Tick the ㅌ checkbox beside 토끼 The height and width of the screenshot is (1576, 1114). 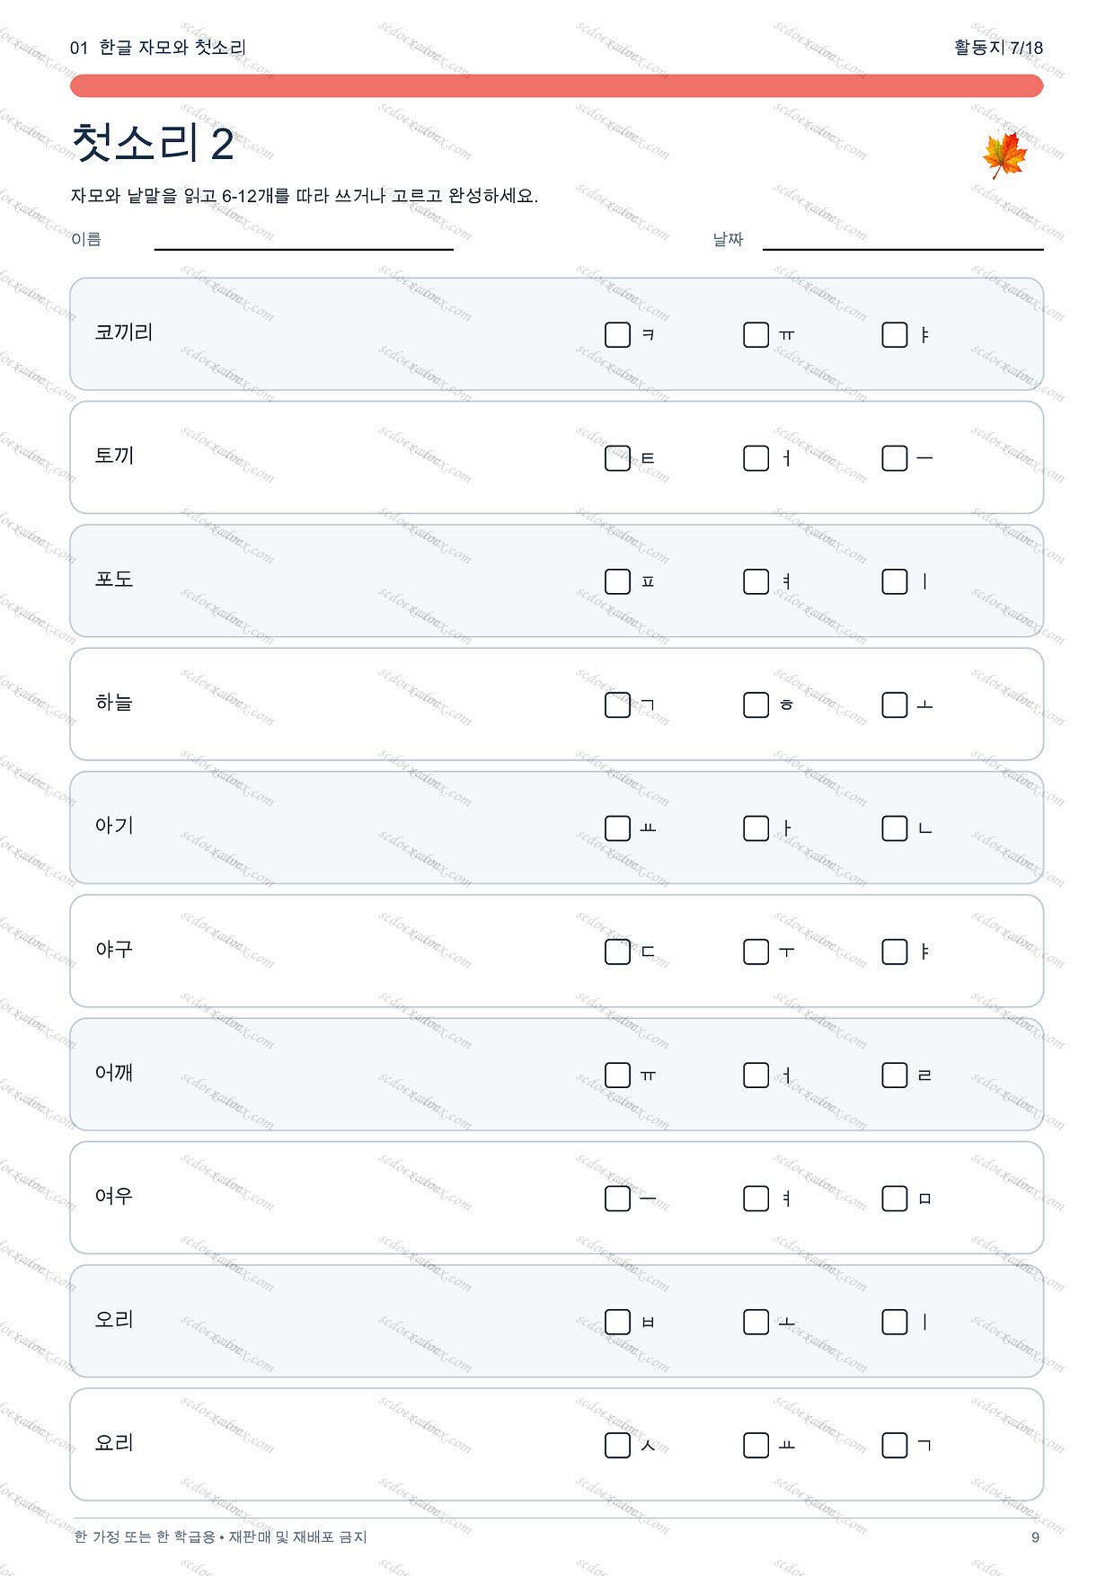(617, 458)
